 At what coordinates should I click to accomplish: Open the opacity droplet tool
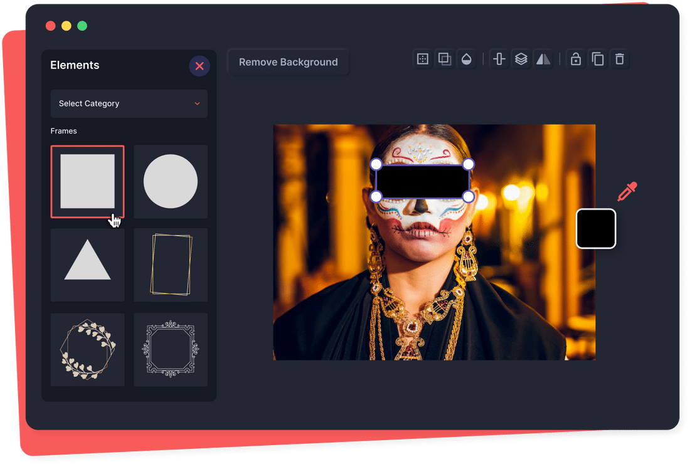(x=467, y=58)
